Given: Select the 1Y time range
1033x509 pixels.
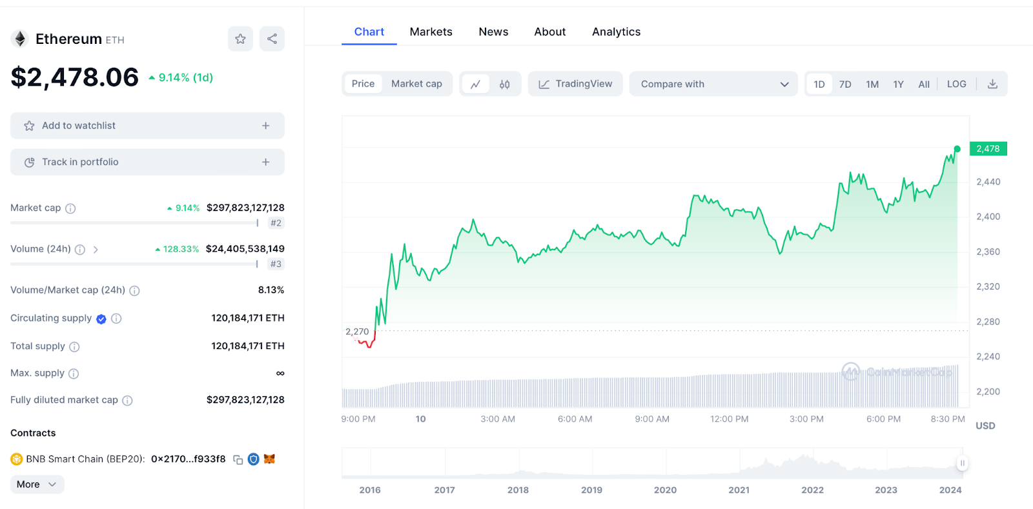Looking at the screenshot, I should tap(898, 84).
